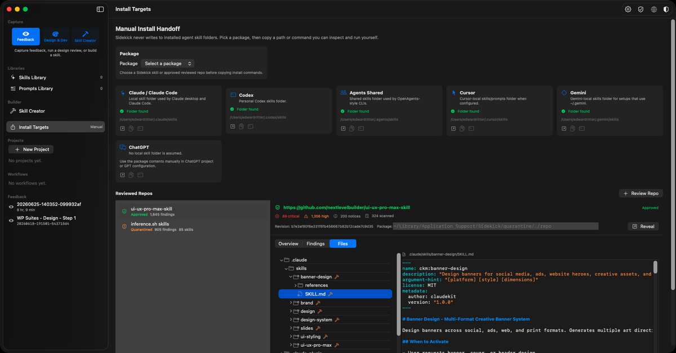Collapse the skills folder

pos(286,269)
